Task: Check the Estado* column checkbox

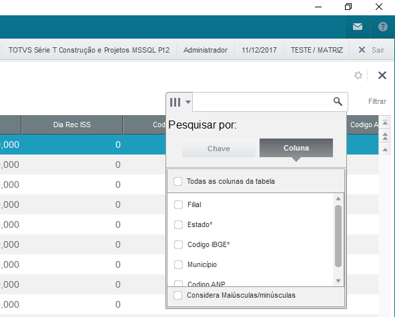Action: pyautogui.click(x=178, y=224)
